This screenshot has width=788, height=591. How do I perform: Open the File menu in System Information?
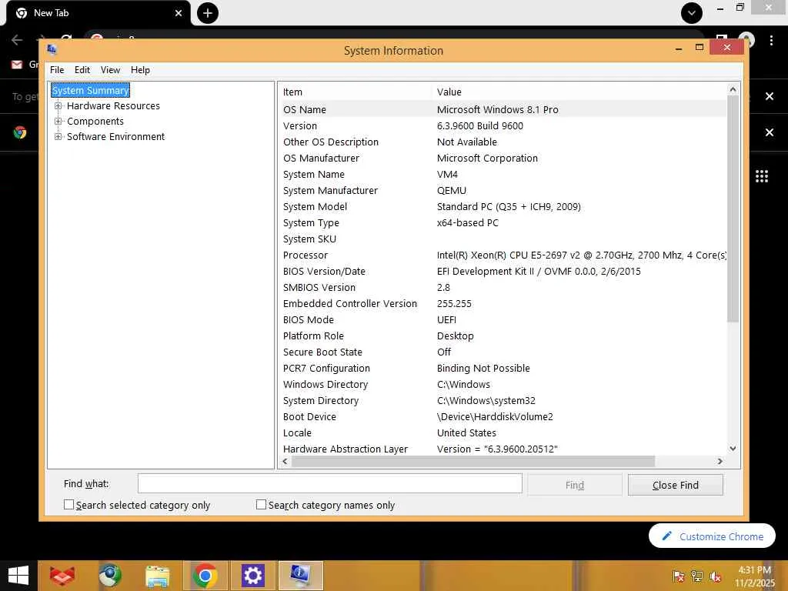pyautogui.click(x=57, y=70)
